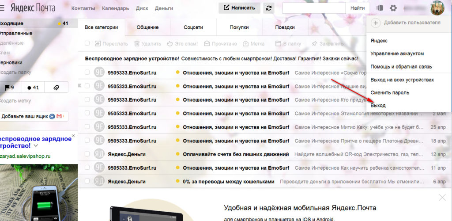452x221 pixels.
Task: Click the Переслать forward icon
Action: [98, 44]
